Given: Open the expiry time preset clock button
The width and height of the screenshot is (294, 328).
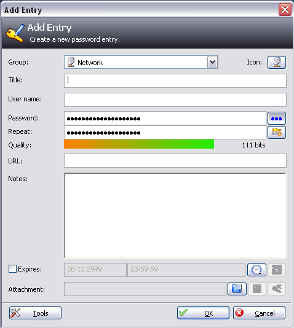Looking at the screenshot, I should click(x=256, y=270).
